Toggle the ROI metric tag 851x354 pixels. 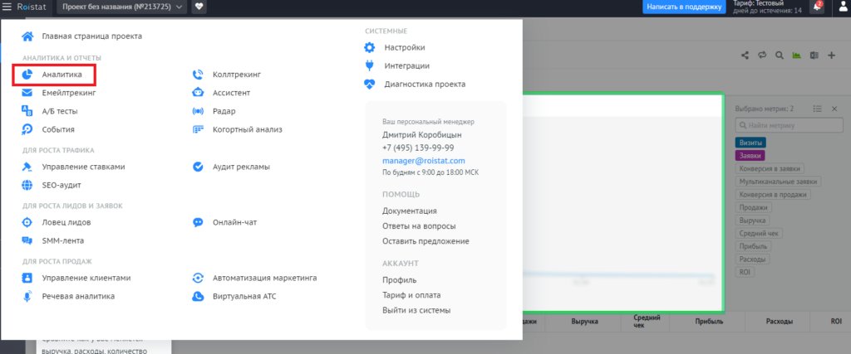coord(744,272)
